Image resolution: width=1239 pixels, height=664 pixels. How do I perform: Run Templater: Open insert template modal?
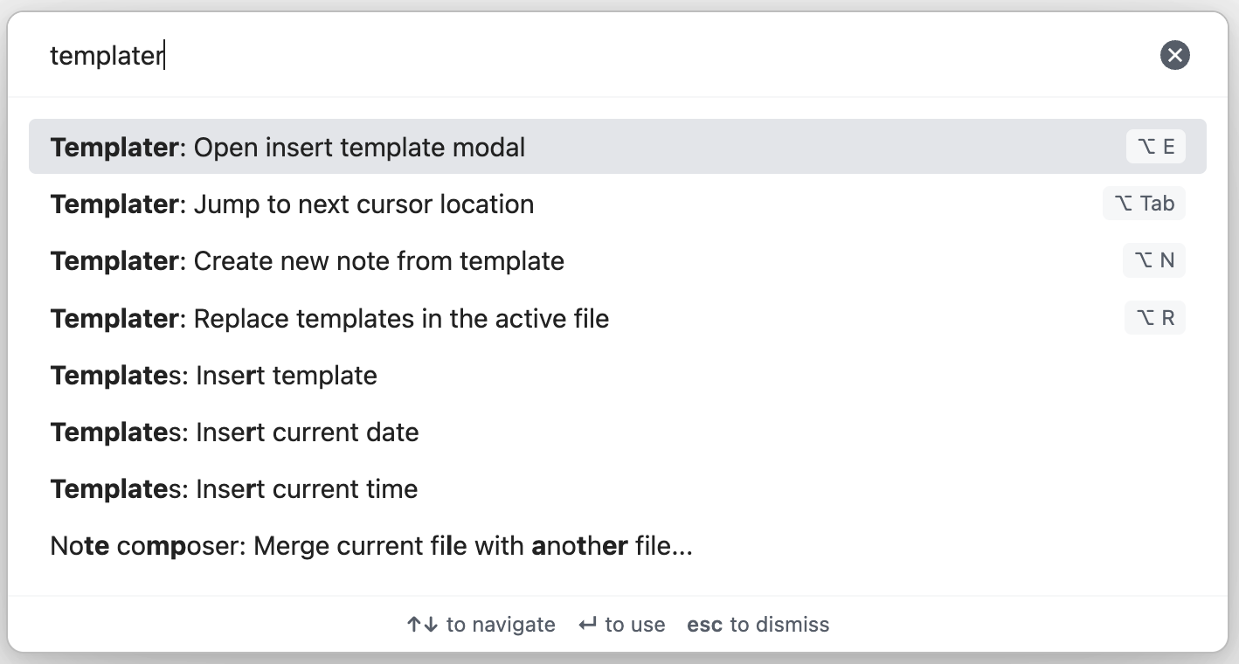(x=618, y=147)
